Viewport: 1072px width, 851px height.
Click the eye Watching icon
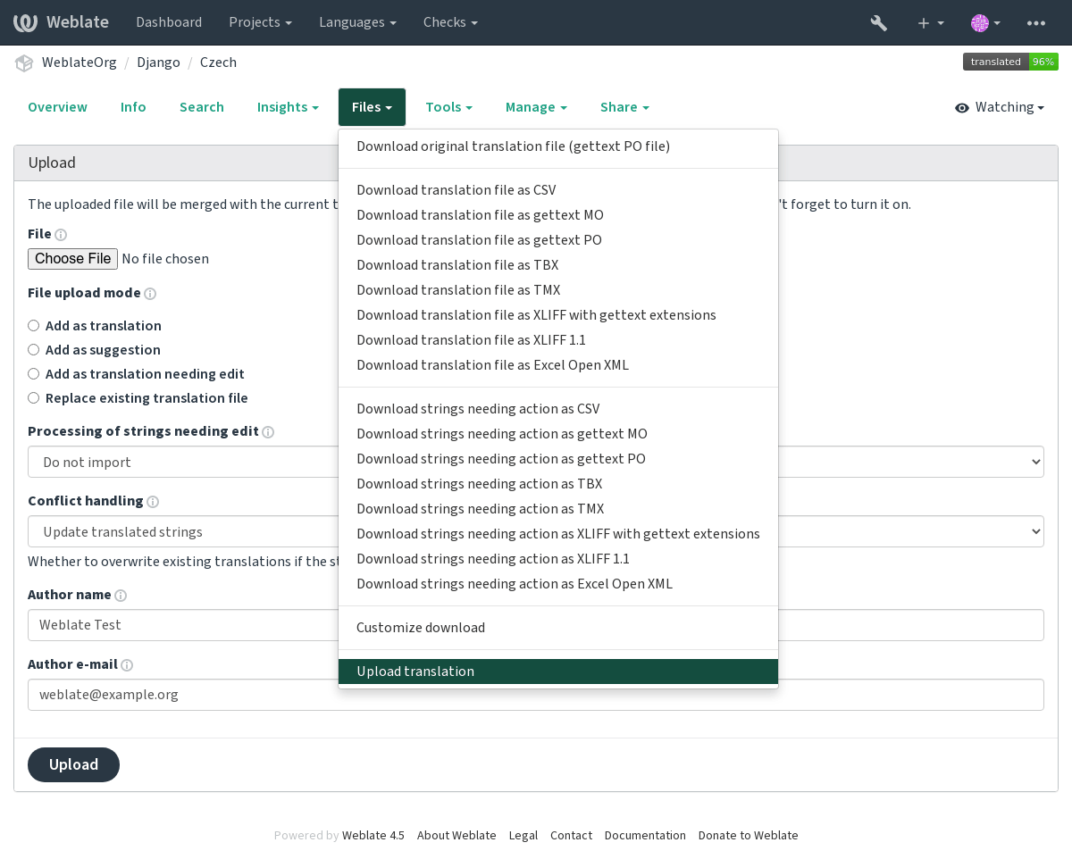[962, 108]
